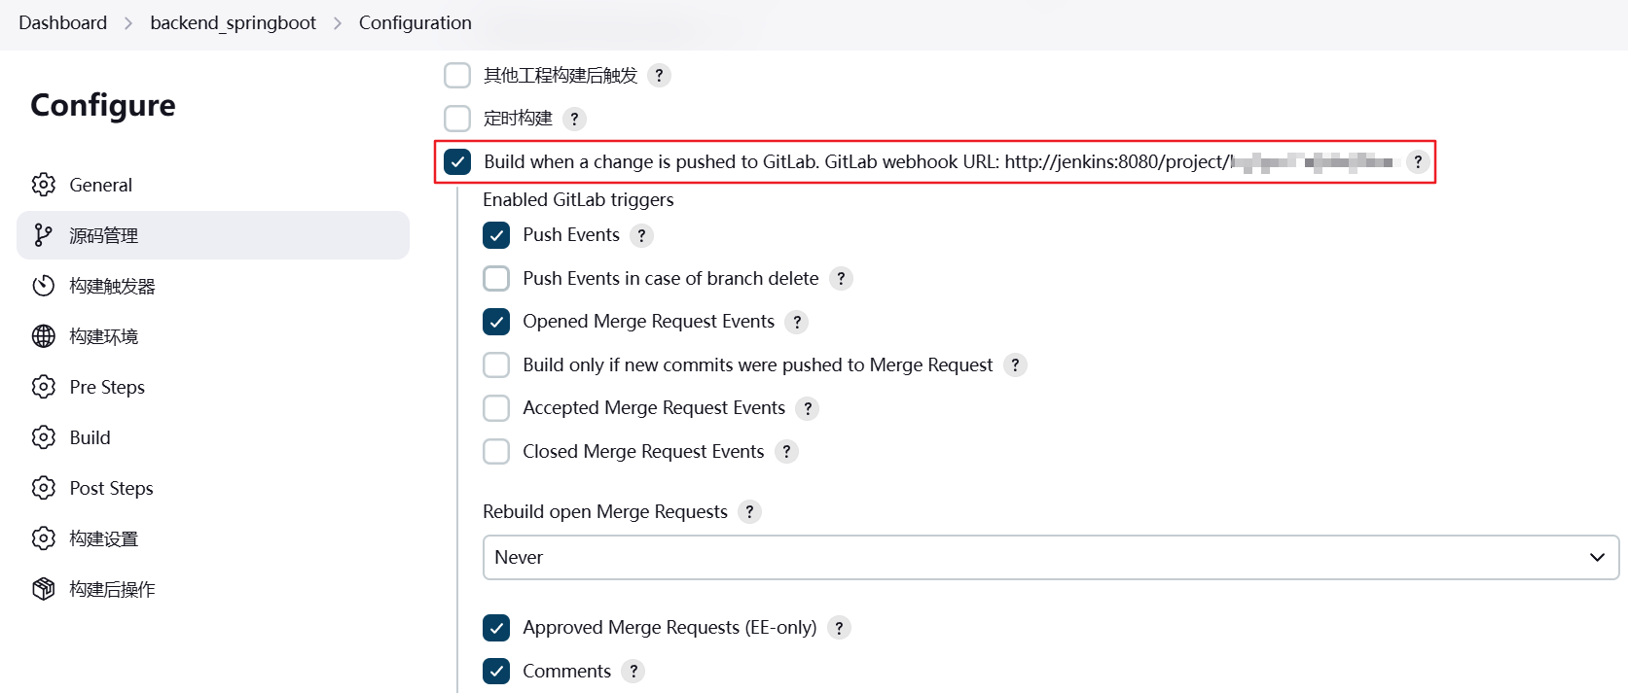
Task: Expand breadcrumb chevron after Dashboard
Action: (128, 23)
